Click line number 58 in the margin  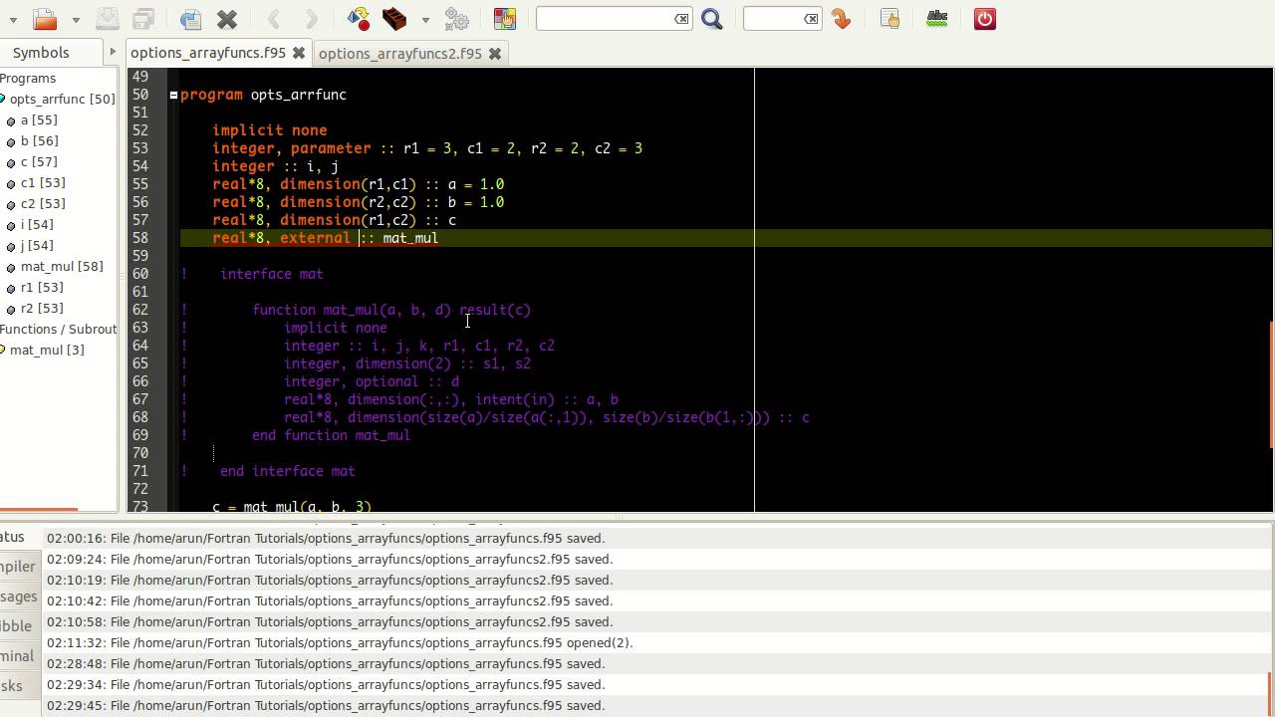138,238
